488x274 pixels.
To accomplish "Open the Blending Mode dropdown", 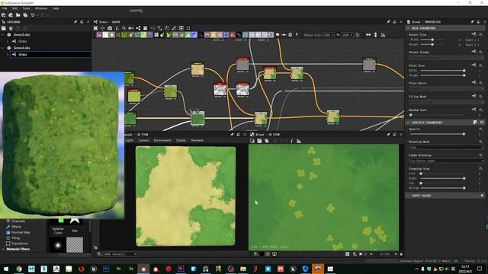I will 446,147.
